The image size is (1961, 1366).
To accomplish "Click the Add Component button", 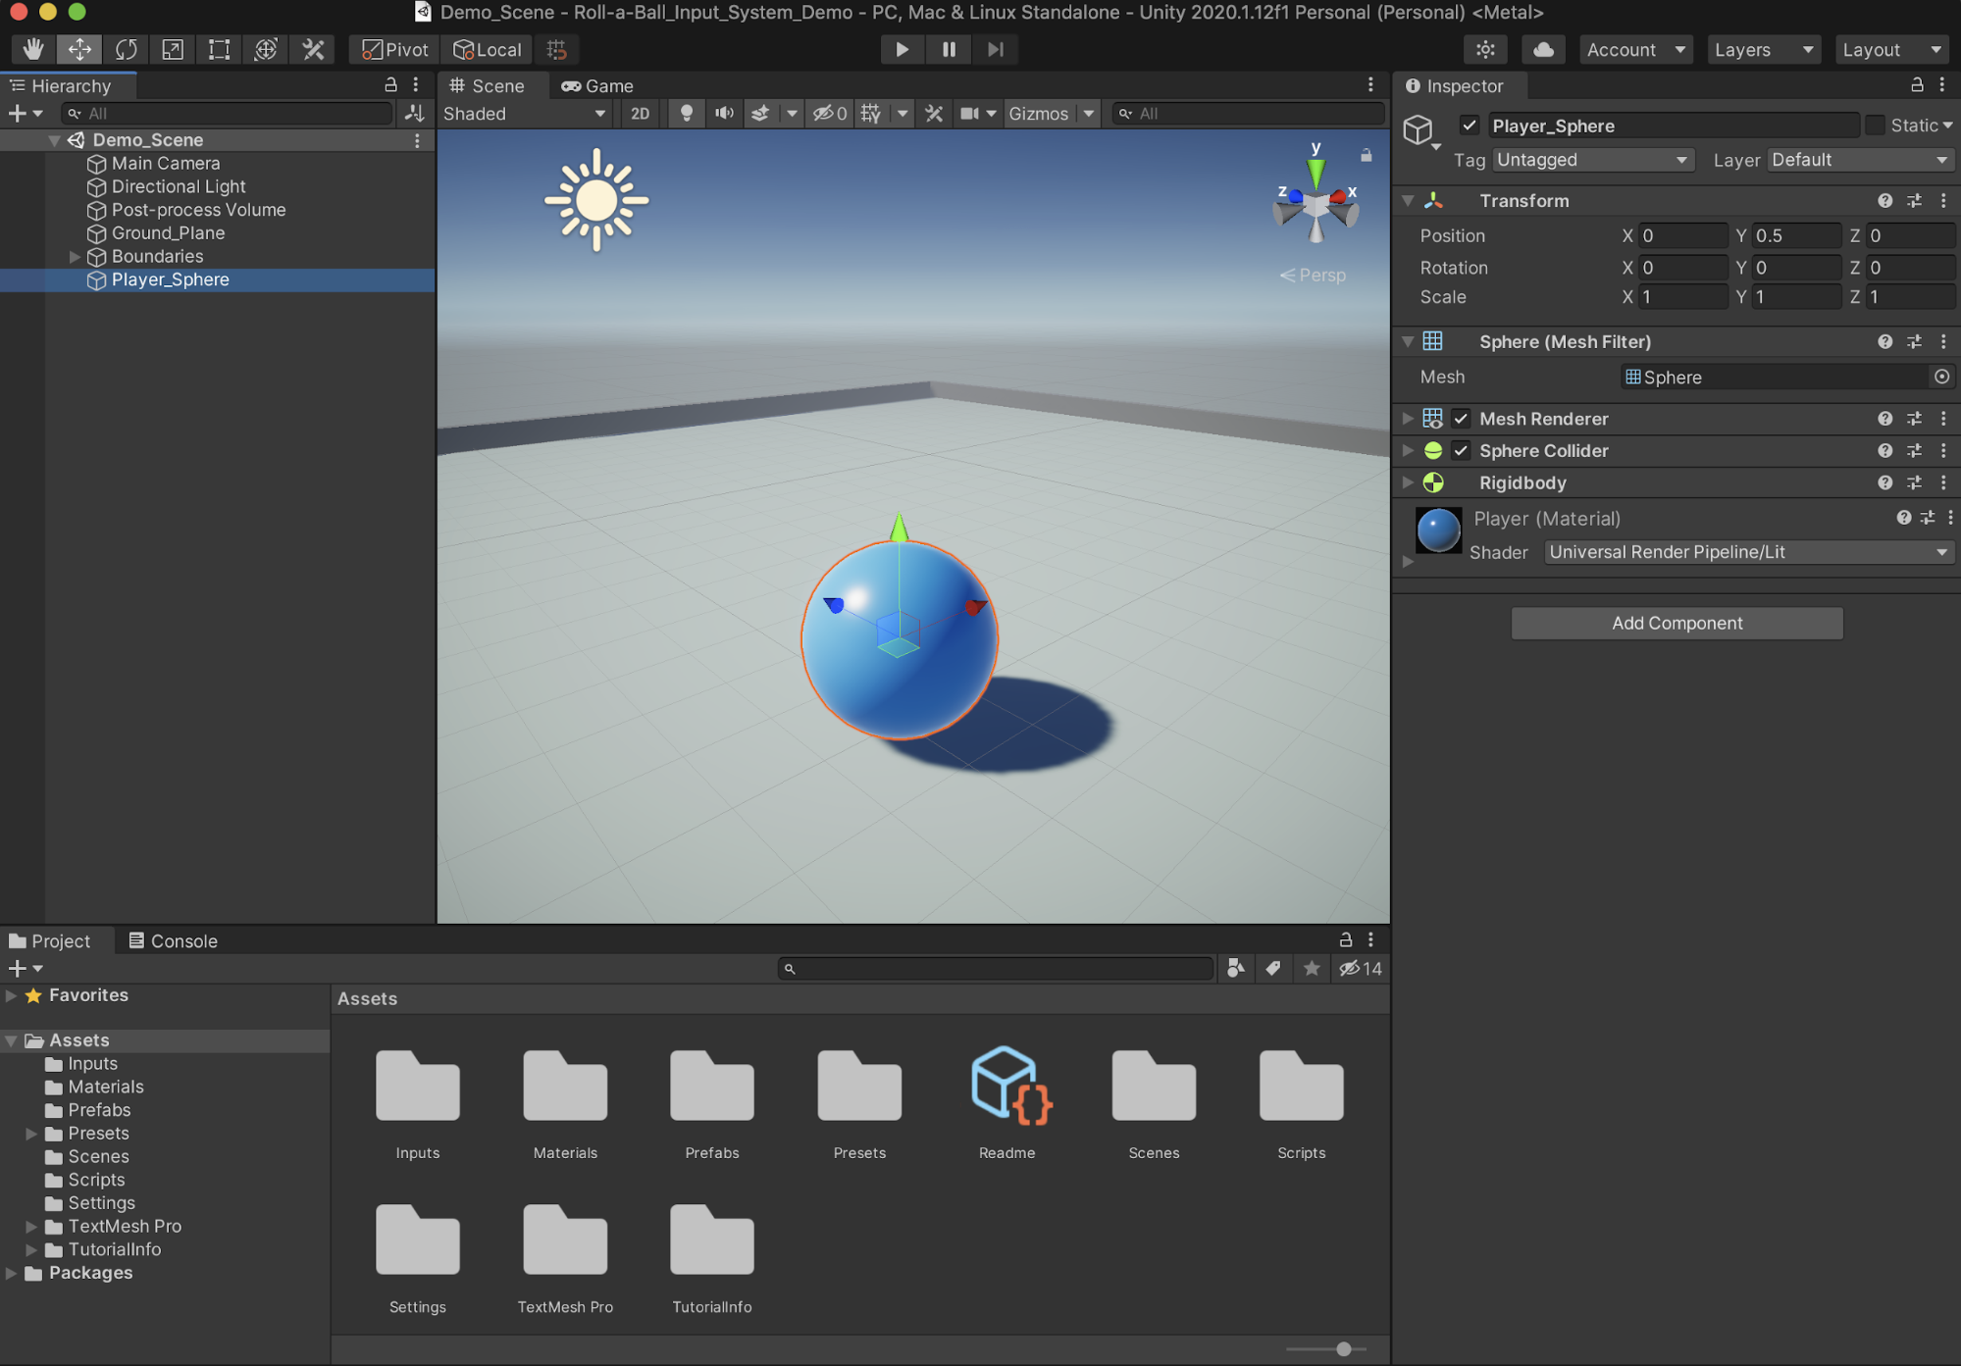I will point(1676,624).
